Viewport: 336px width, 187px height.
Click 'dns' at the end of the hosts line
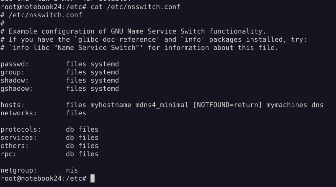click(x=317, y=105)
